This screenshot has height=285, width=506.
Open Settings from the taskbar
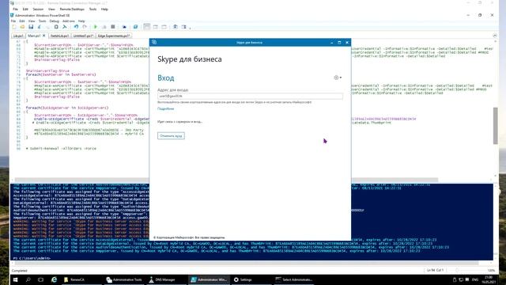(x=251, y=279)
